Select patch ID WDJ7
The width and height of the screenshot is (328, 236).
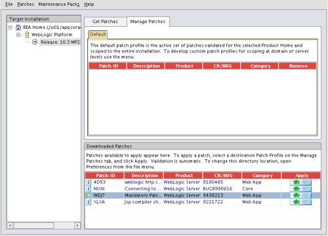pyautogui.click(x=99, y=195)
